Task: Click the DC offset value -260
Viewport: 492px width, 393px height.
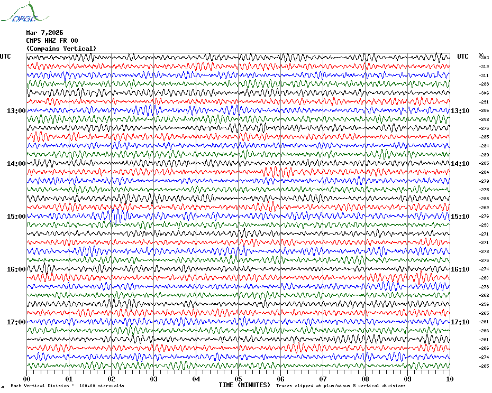Action: (484, 278)
